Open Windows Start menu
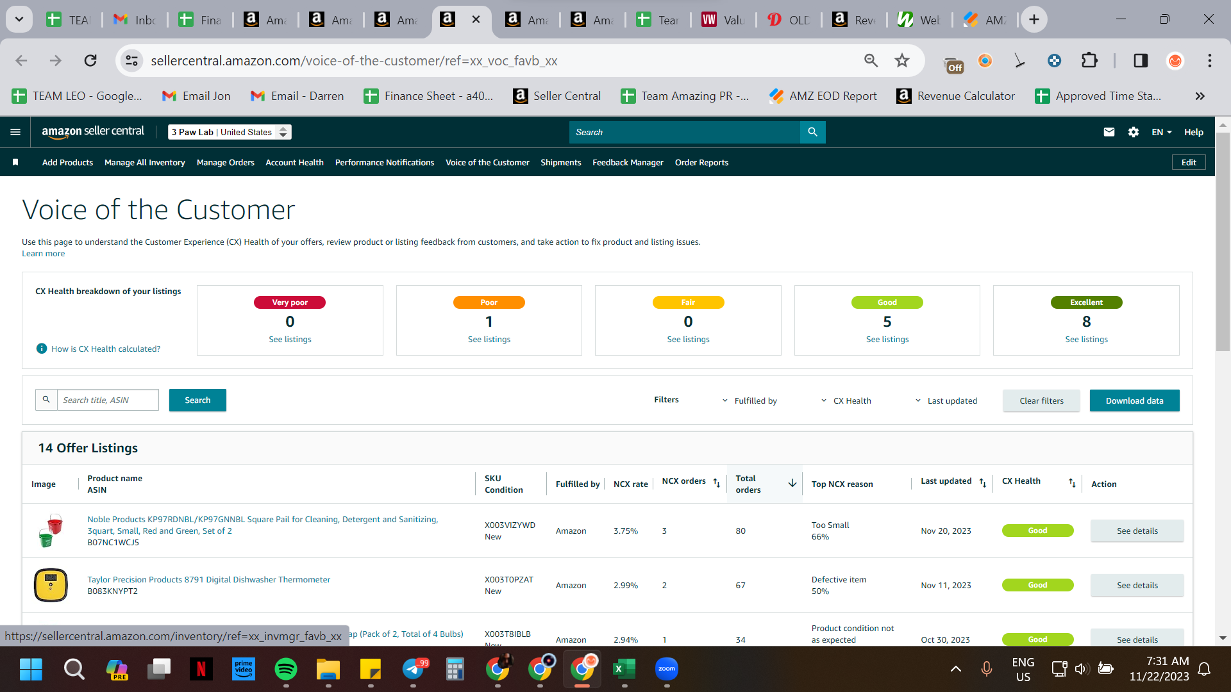 tap(31, 669)
